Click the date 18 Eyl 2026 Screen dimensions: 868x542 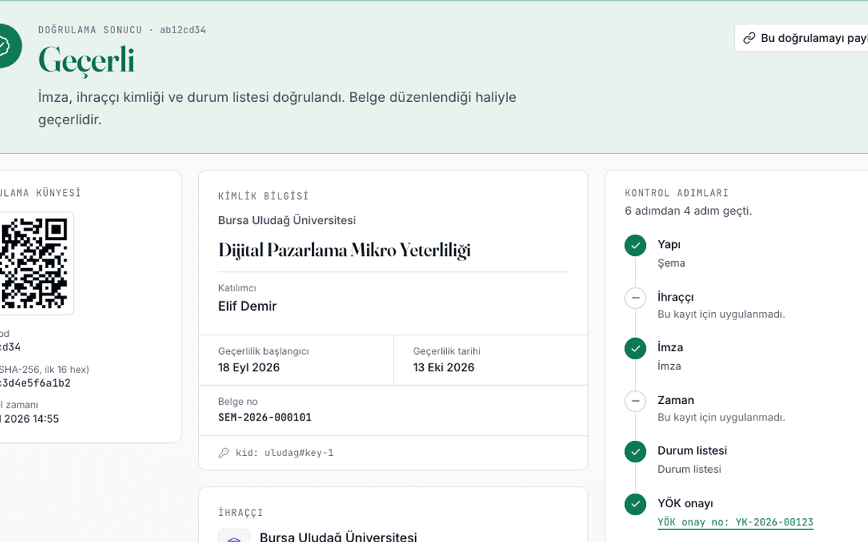pyautogui.click(x=249, y=367)
